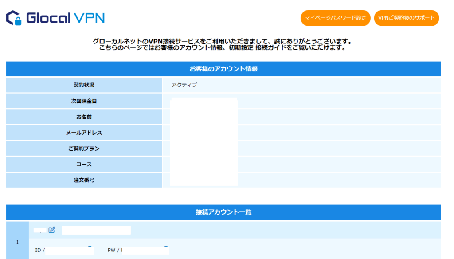The height and width of the screenshot is (259, 454).
Task: Click the Glocal VPN shield-lock logo icon
Action: (x=14, y=18)
